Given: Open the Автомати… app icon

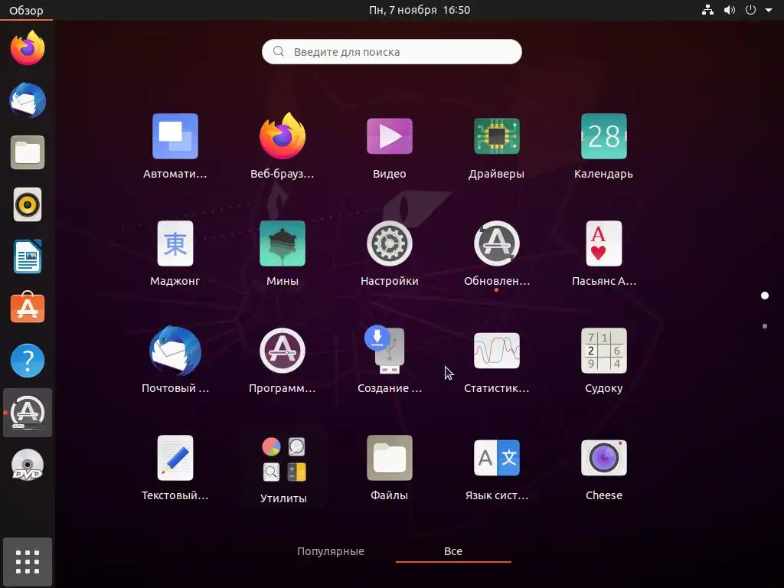Looking at the screenshot, I should 175,136.
